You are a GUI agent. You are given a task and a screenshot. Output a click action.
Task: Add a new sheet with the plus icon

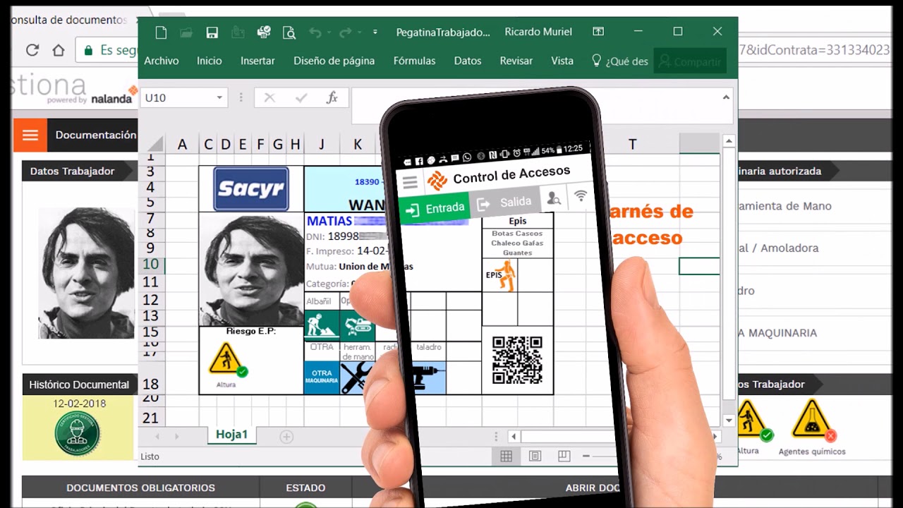pos(286,437)
